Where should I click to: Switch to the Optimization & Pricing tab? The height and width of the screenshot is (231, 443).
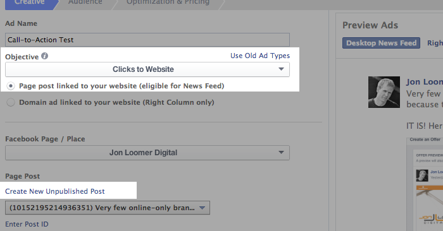tap(168, 3)
